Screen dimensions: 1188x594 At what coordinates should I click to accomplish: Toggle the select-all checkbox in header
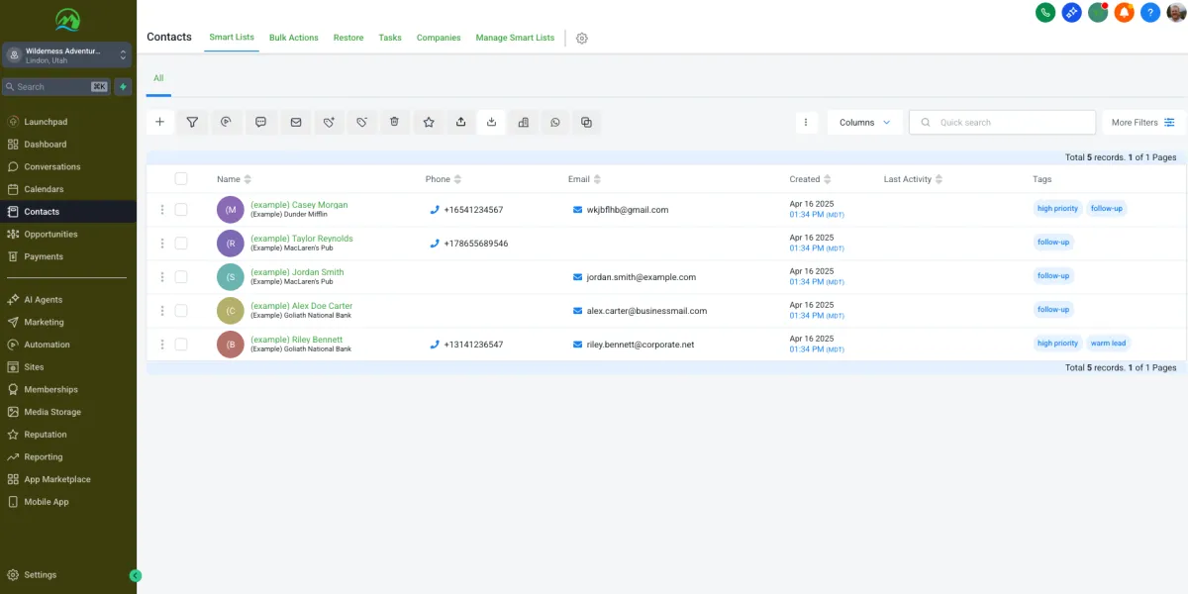[180, 179]
